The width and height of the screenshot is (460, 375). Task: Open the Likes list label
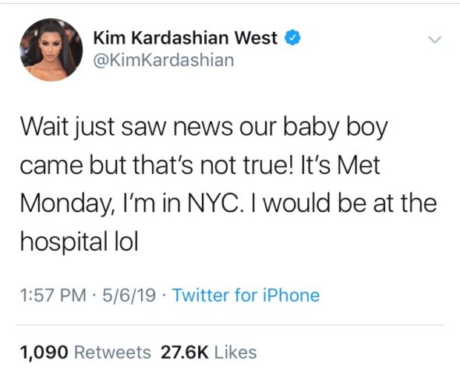pyautogui.click(x=235, y=352)
